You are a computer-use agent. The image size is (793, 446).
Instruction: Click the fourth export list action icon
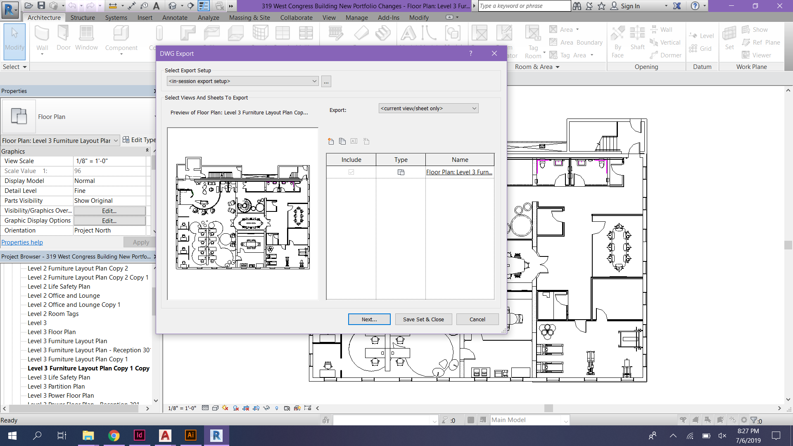coord(366,141)
